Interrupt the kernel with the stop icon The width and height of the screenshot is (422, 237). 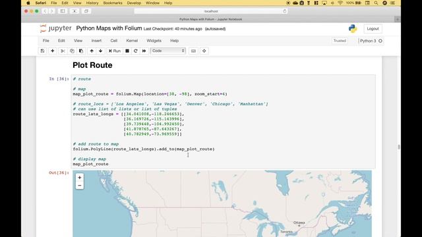point(127,51)
